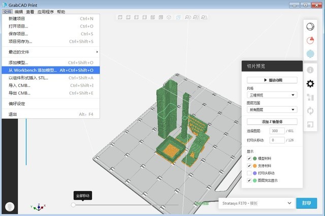Click the GrabCAD Print logo icon
This screenshot has height=216, width=325.
coord(5,5)
